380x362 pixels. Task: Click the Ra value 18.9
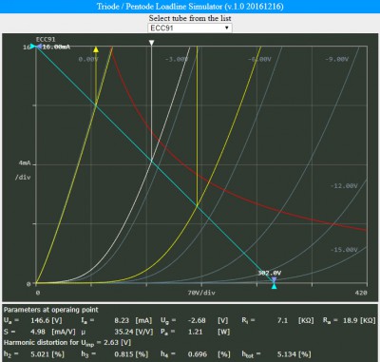(351, 320)
